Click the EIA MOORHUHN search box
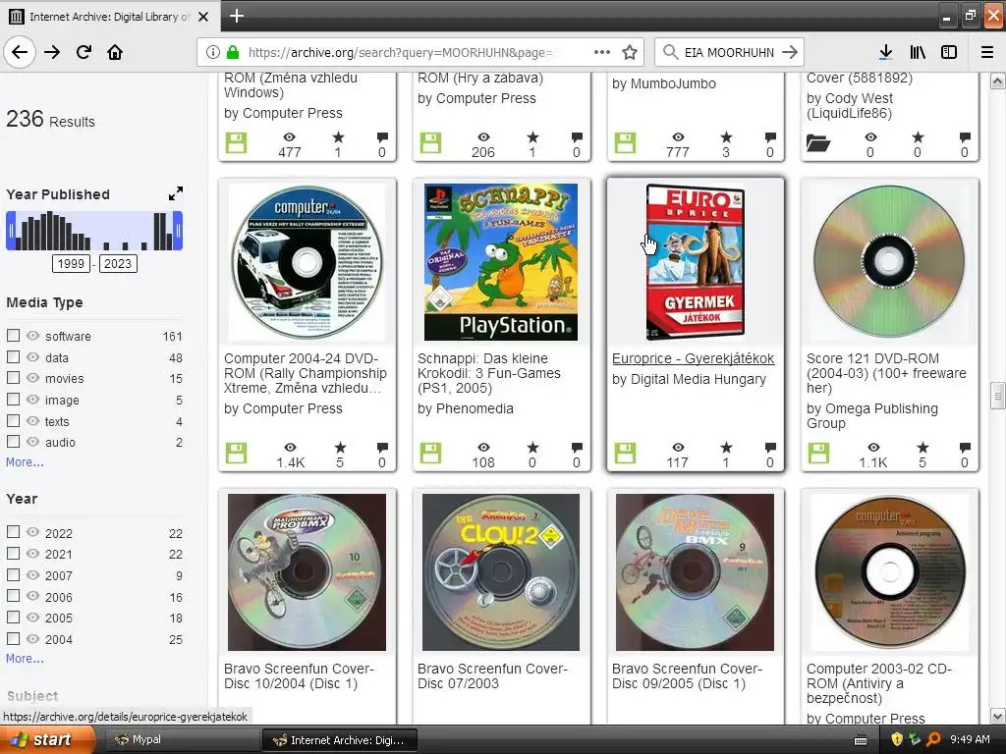Image resolution: width=1006 pixels, height=754 pixels. point(729,53)
